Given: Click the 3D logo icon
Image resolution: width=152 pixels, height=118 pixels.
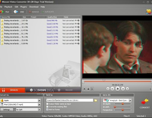Looking at the screenshot, I should coord(148,12).
